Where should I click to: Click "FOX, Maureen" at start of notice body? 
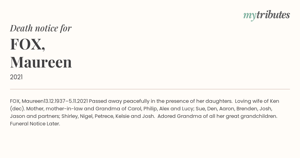[27, 101]
